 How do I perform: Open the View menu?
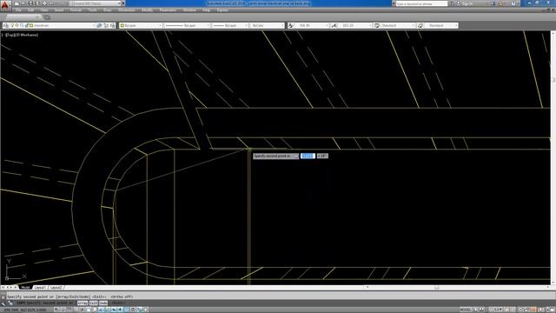[x=44, y=10]
